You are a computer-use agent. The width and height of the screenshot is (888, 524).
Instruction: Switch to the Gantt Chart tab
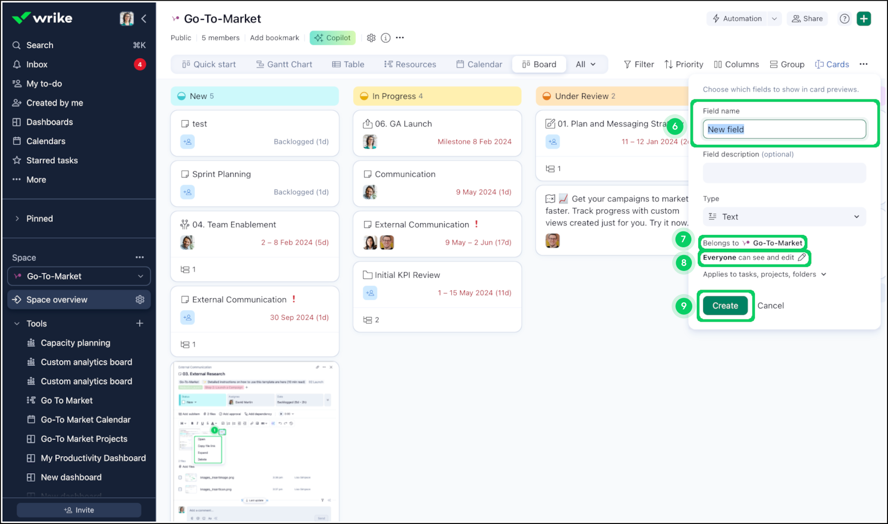[284, 65]
